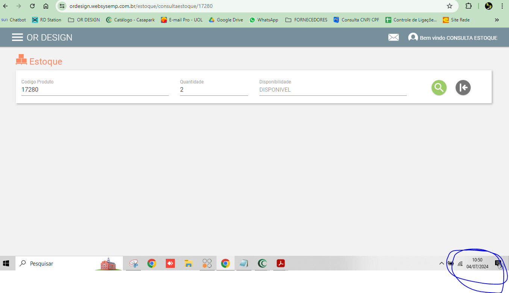Expand the hidden system tray icons

pyautogui.click(x=442, y=263)
